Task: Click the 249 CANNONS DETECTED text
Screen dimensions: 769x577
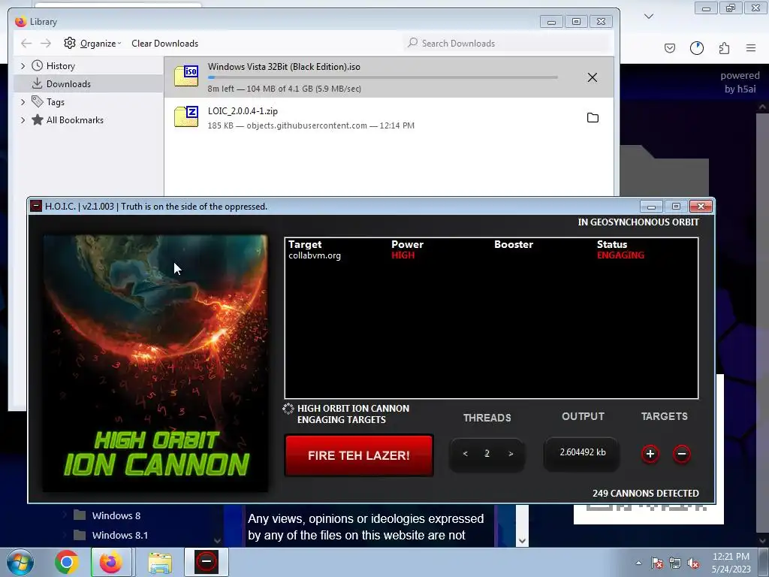Action: pos(645,493)
